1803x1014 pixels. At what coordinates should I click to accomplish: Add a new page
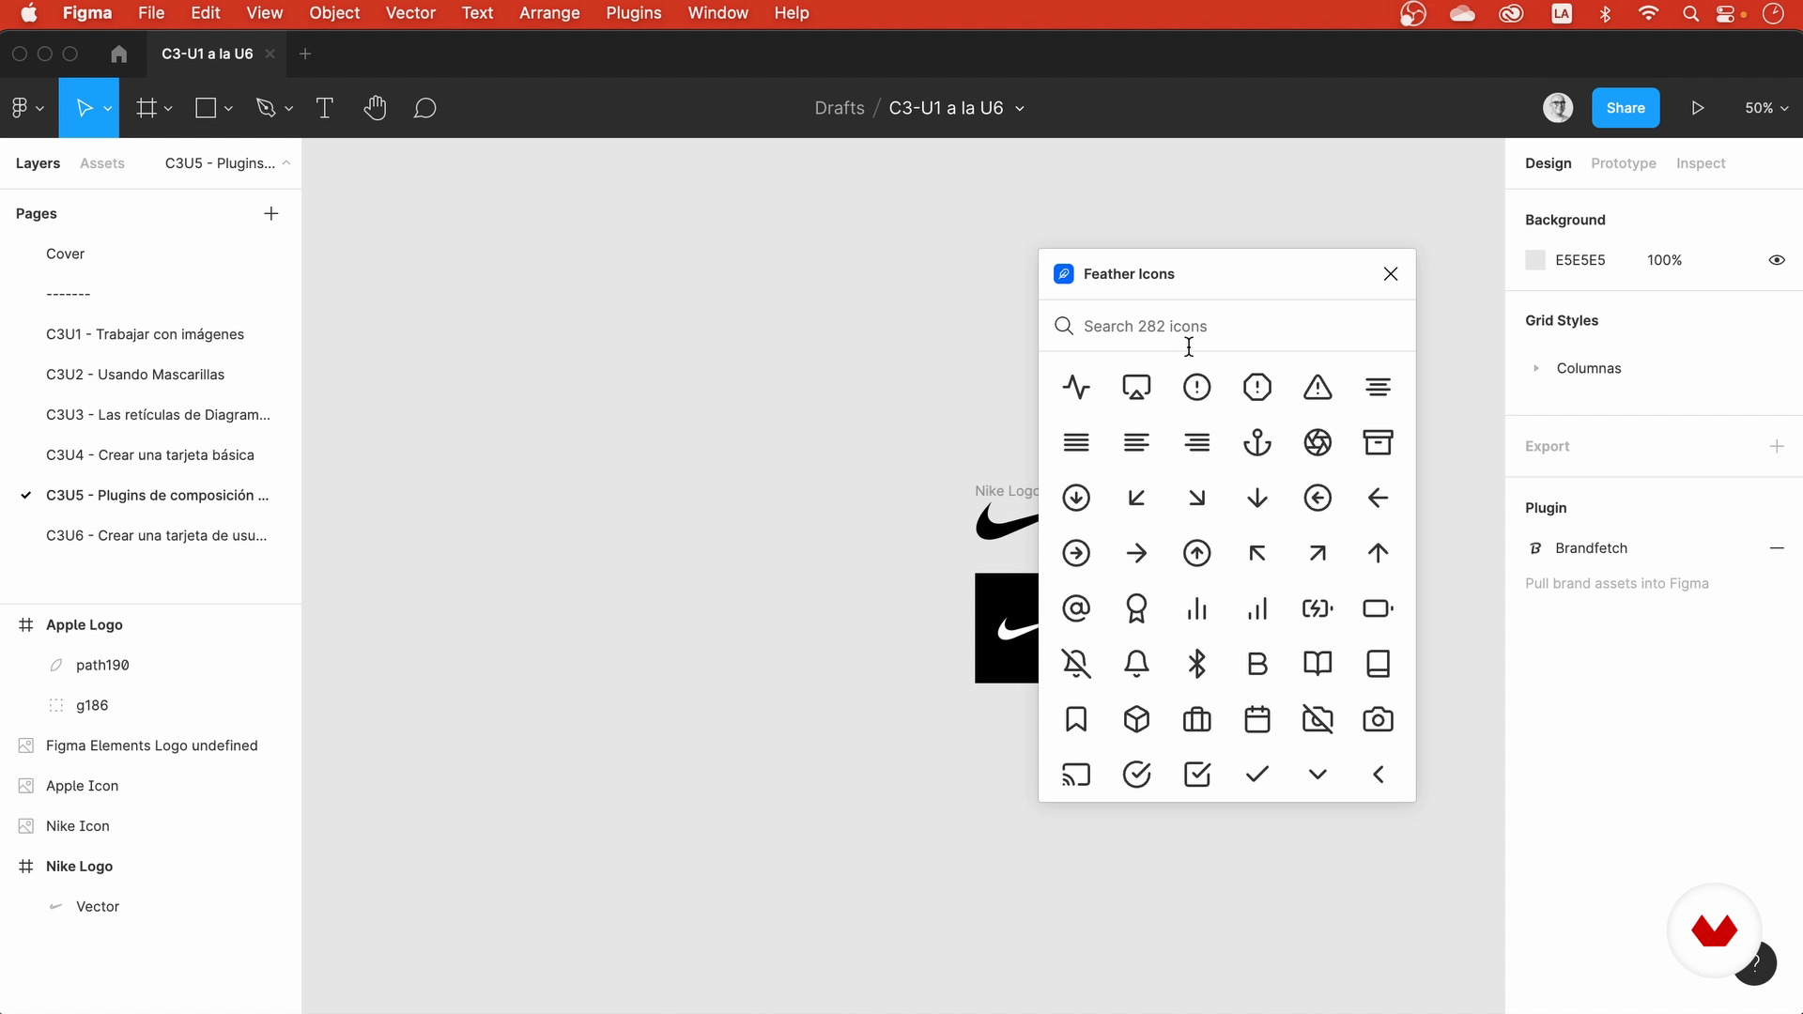click(x=271, y=214)
